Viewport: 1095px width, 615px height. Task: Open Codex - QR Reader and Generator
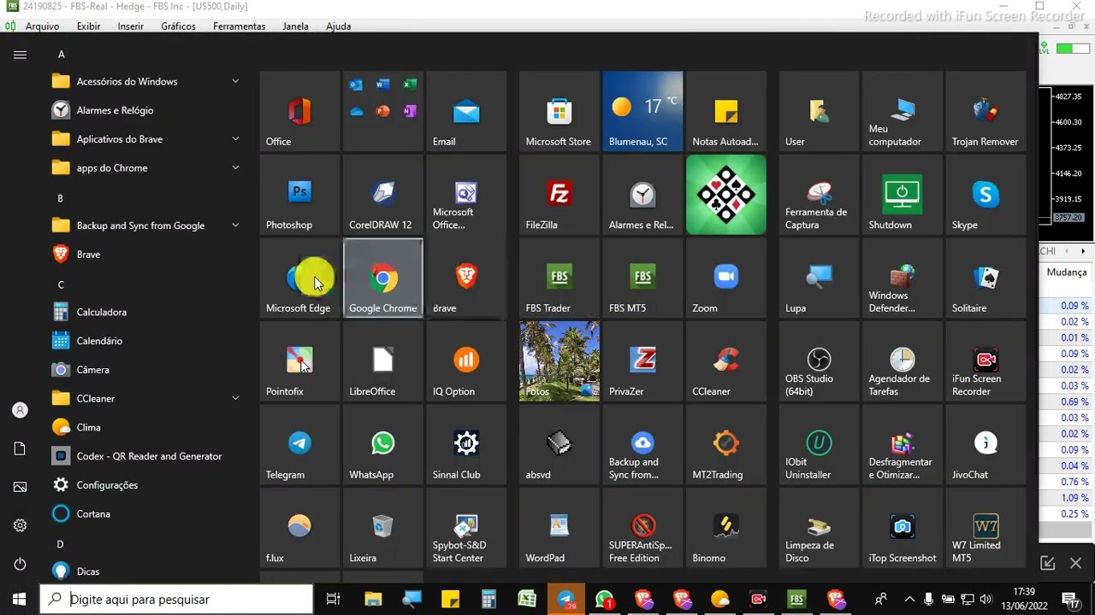146,456
